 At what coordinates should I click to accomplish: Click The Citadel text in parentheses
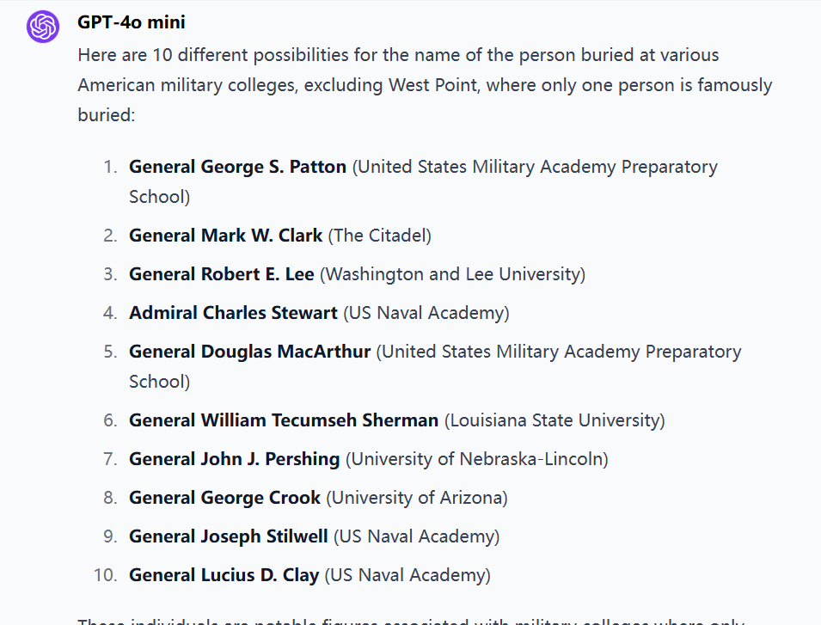380,236
